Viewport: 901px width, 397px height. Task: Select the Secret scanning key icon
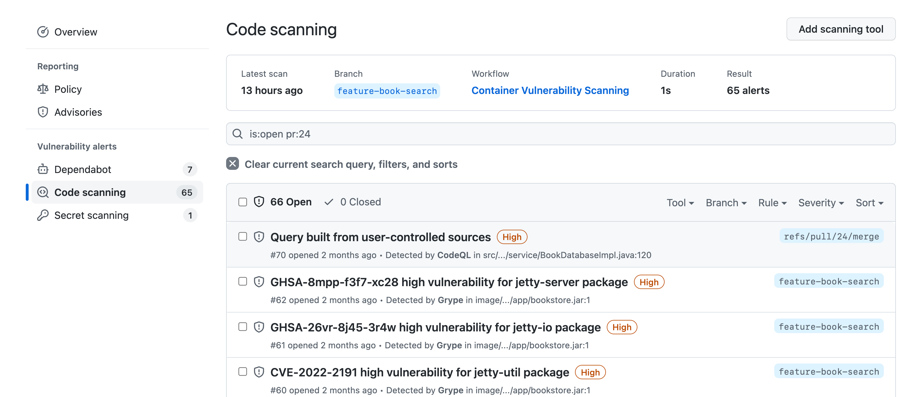coord(43,215)
